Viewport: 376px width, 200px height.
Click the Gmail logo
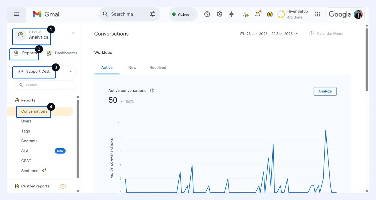click(x=47, y=14)
